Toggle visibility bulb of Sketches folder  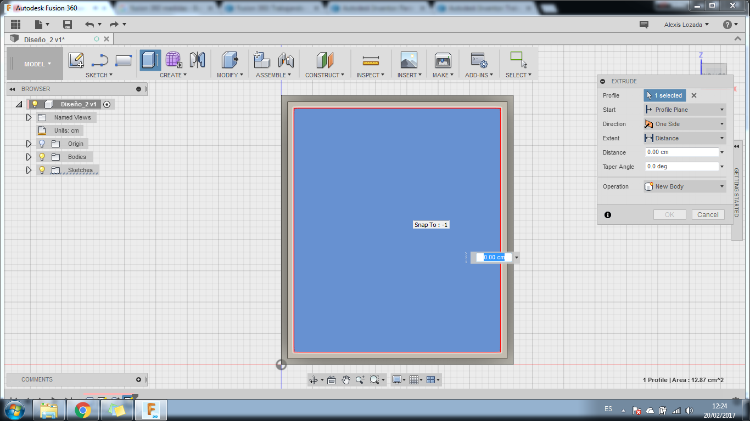point(42,170)
